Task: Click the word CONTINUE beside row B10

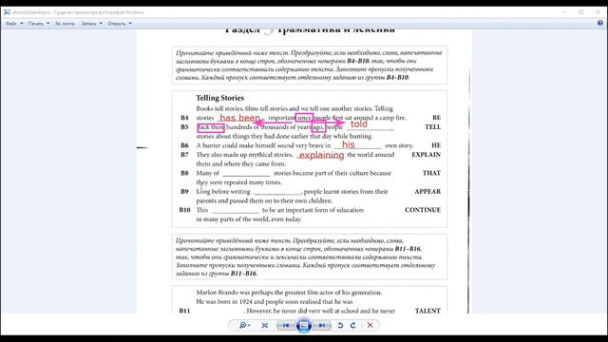Action: click(423, 210)
